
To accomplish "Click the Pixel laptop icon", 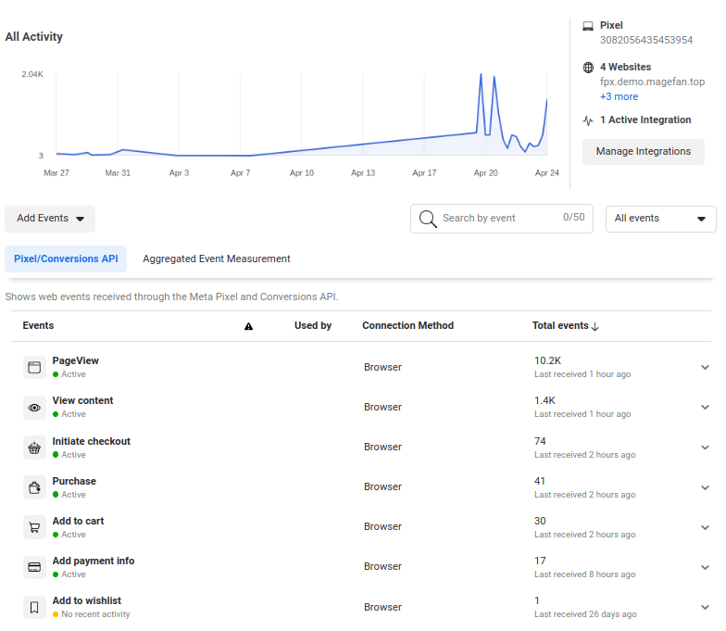I will pos(588,26).
